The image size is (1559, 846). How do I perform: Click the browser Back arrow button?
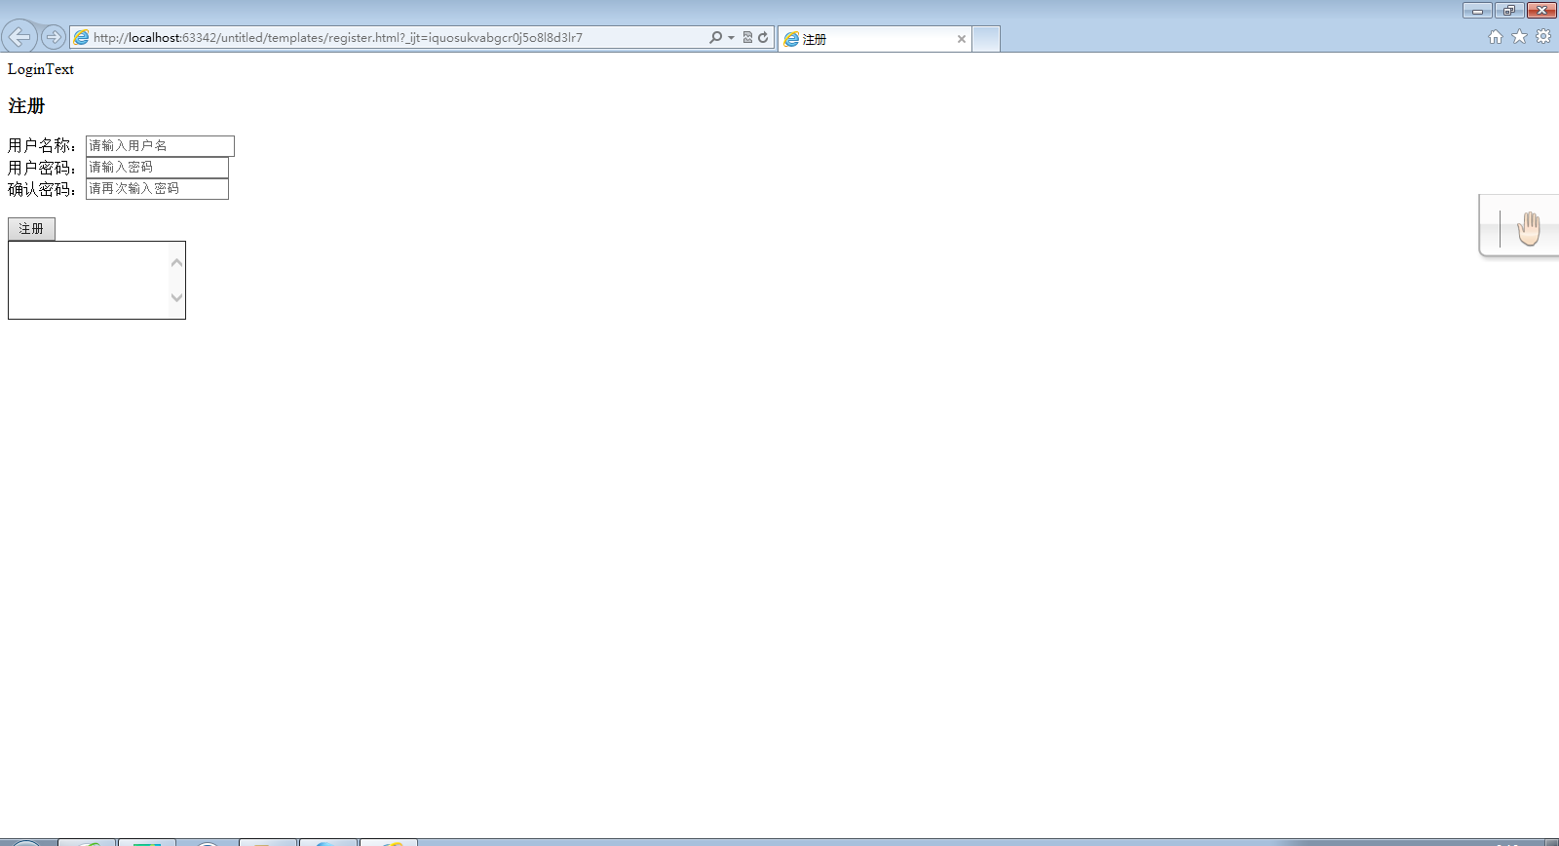pos(19,37)
